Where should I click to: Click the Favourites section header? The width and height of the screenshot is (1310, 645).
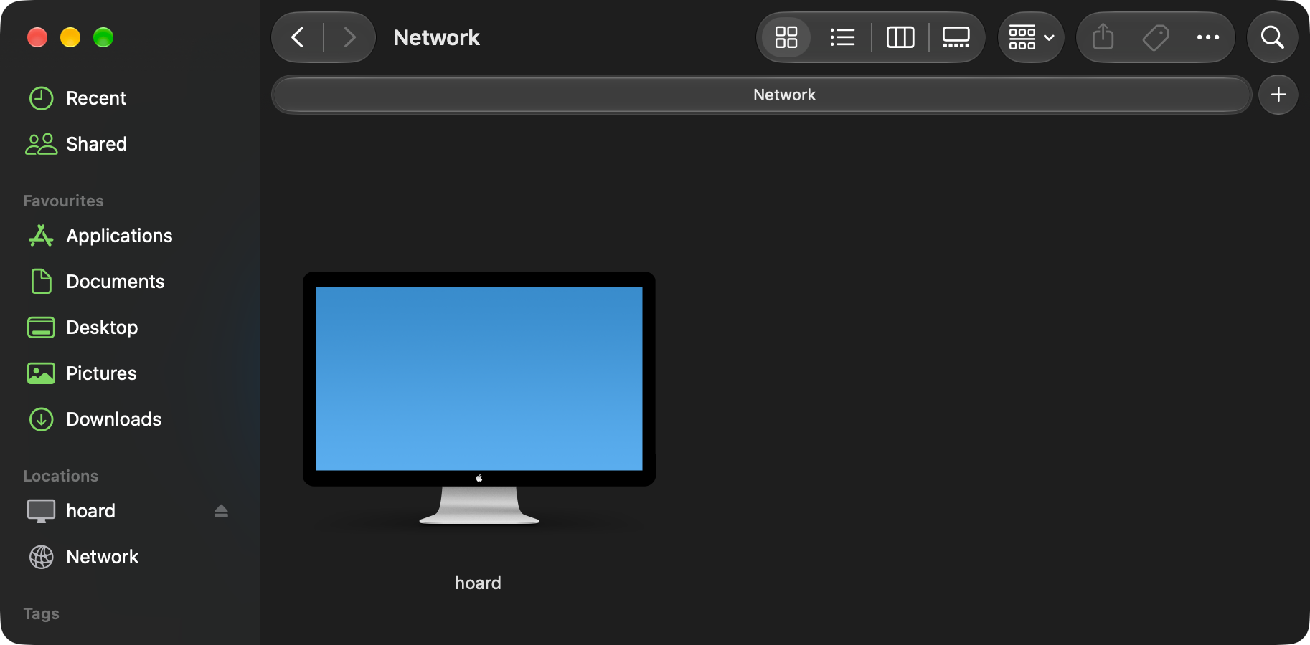63,201
